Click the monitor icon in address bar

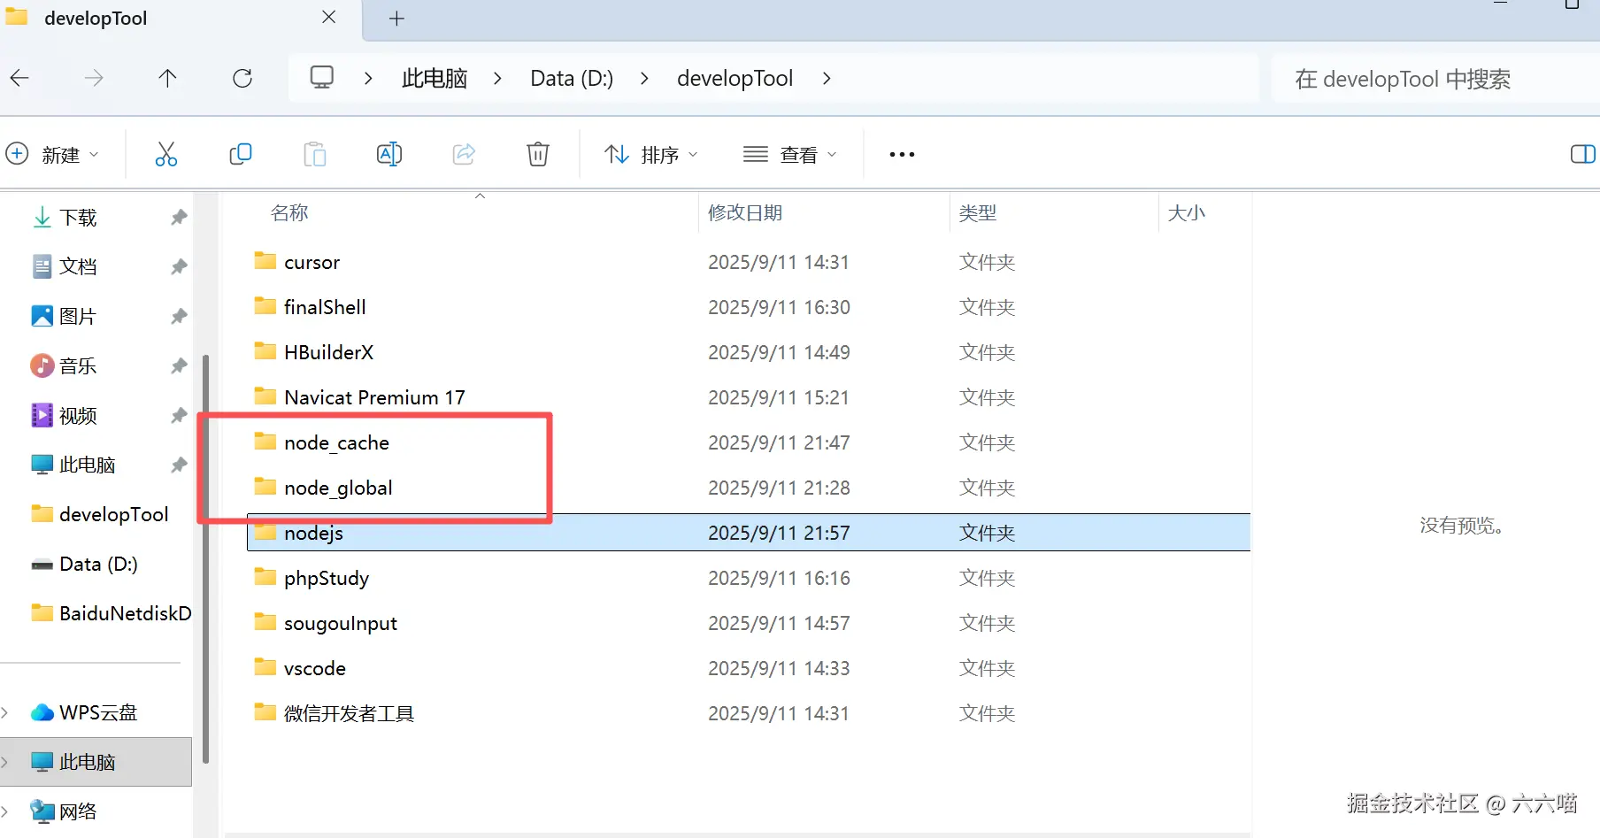[x=322, y=78]
